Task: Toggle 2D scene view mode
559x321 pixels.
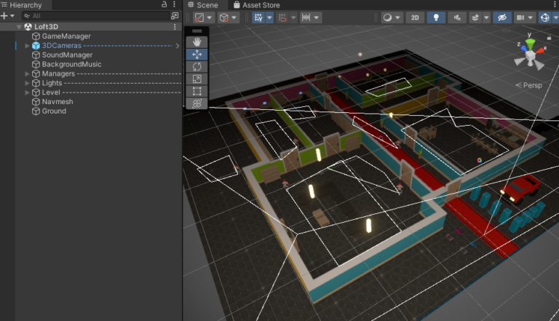Action: [x=415, y=17]
